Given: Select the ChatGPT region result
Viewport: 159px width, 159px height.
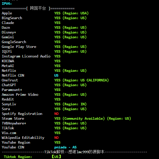Looking at the screenshot, I should pyautogui.click(x=70, y=85).
